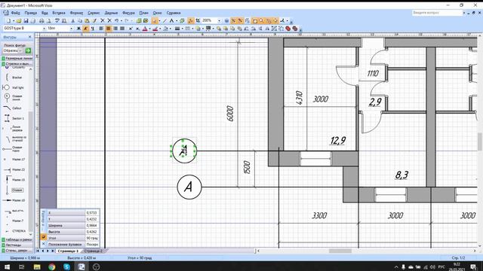Open Windows Start menu

click(x=7, y=266)
